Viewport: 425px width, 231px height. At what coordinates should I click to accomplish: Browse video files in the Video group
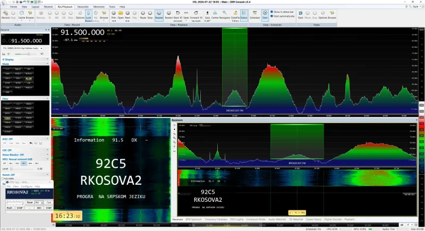tap(332, 15)
